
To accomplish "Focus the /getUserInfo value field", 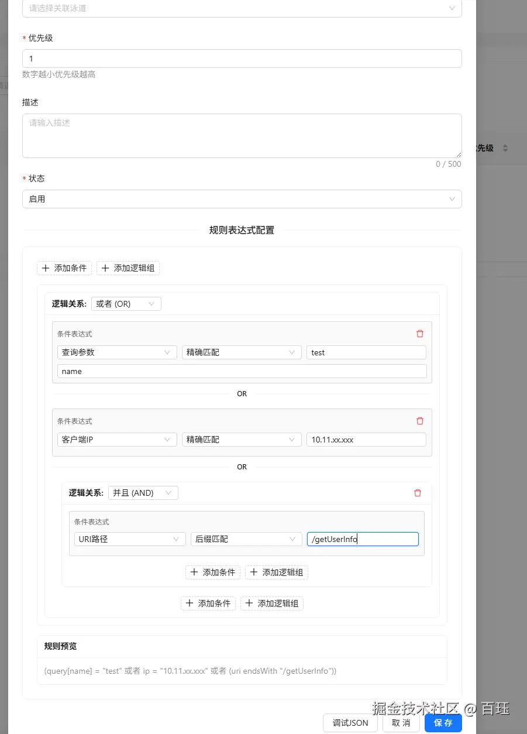I will point(363,539).
